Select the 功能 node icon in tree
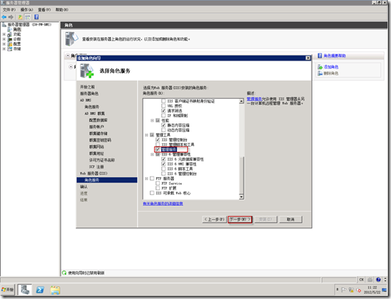This screenshot has width=391, height=299. coord(9,34)
